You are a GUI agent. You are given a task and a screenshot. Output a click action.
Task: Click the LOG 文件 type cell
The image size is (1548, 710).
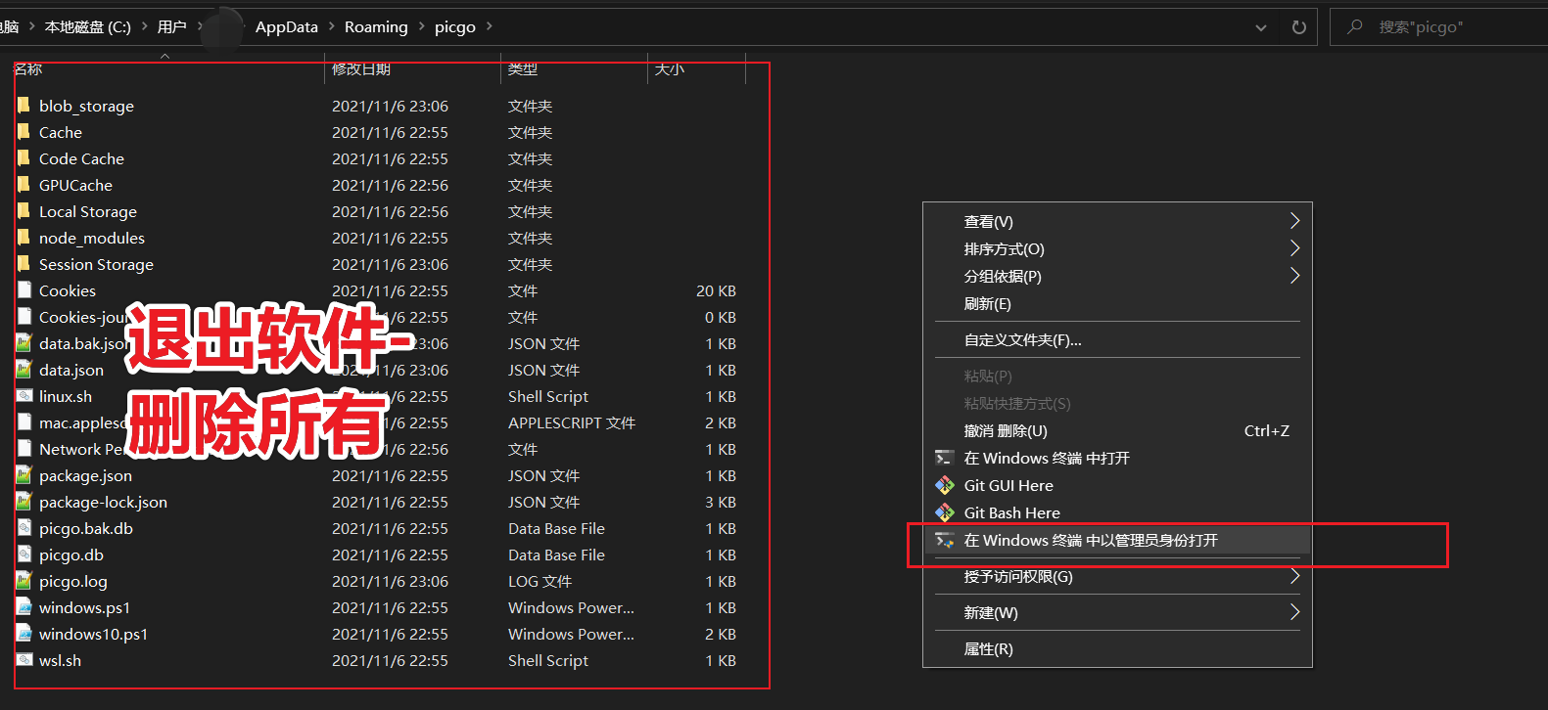point(539,581)
